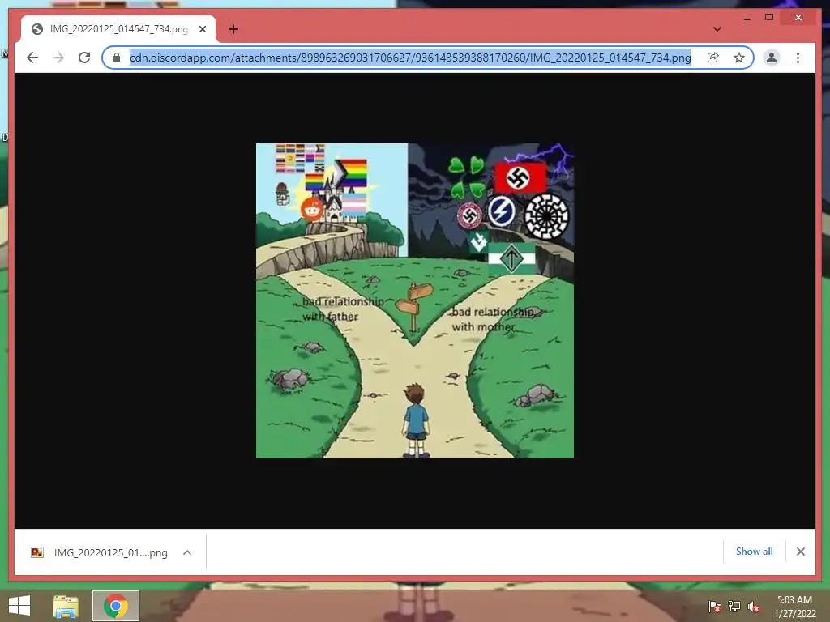Click the displayed PNG image in the viewer
830x622 pixels.
pyautogui.click(x=415, y=301)
